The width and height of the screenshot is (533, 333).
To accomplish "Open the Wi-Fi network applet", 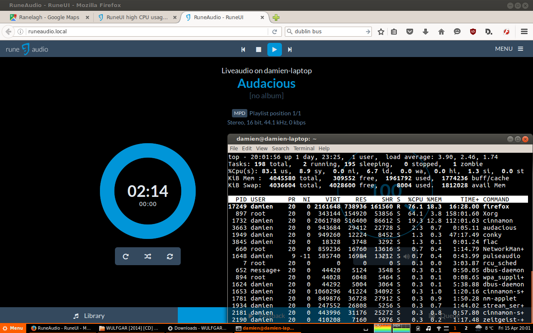I will pyautogui.click(x=439, y=328).
